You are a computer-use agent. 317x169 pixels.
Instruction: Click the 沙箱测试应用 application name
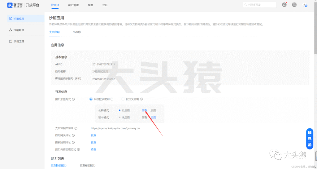pyautogui.click(x=100, y=71)
